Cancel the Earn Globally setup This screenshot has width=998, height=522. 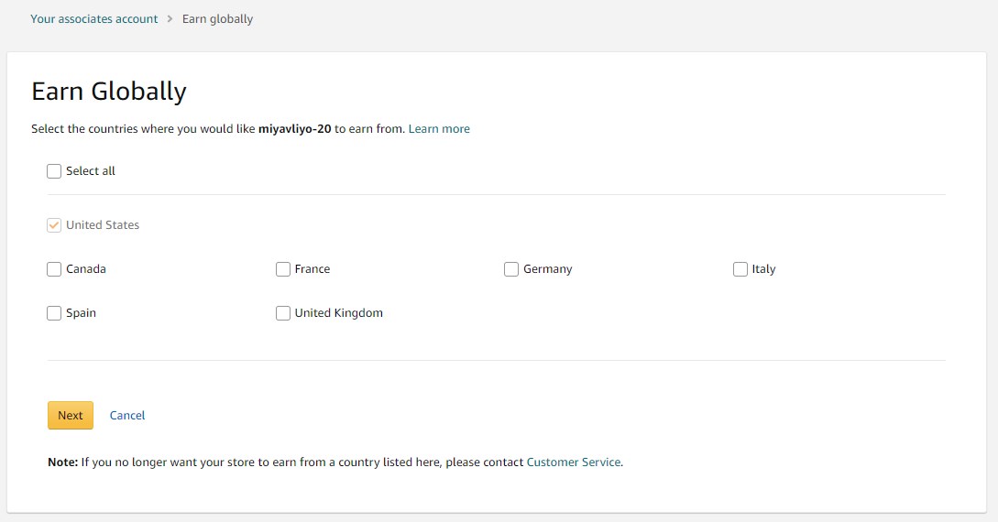point(127,415)
